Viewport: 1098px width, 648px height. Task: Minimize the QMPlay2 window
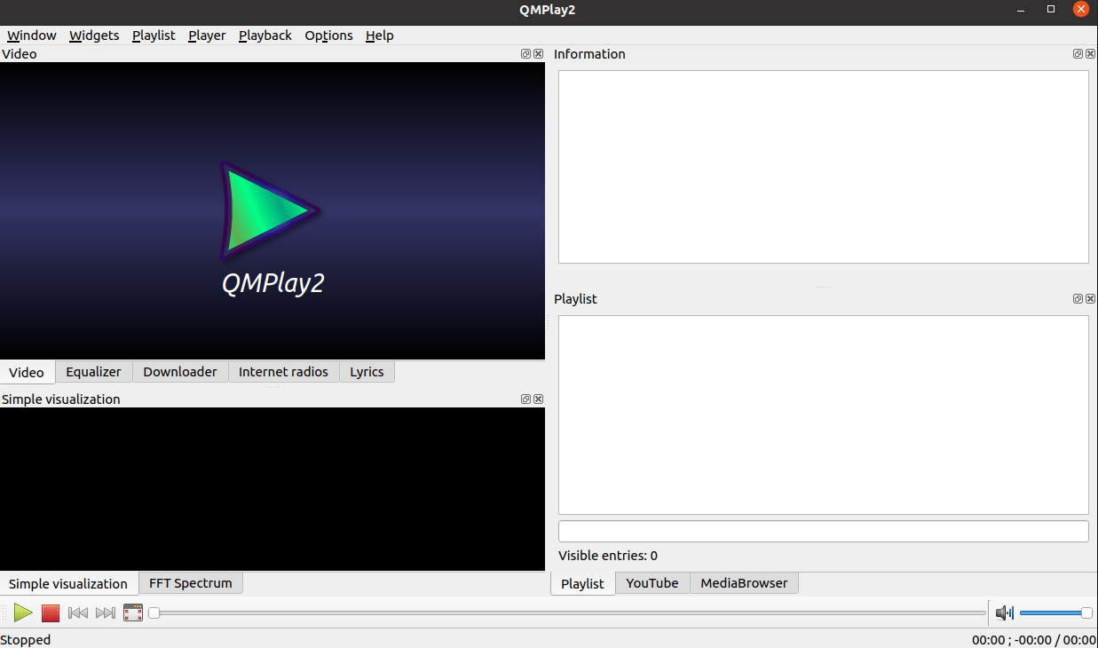pos(1021,10)
